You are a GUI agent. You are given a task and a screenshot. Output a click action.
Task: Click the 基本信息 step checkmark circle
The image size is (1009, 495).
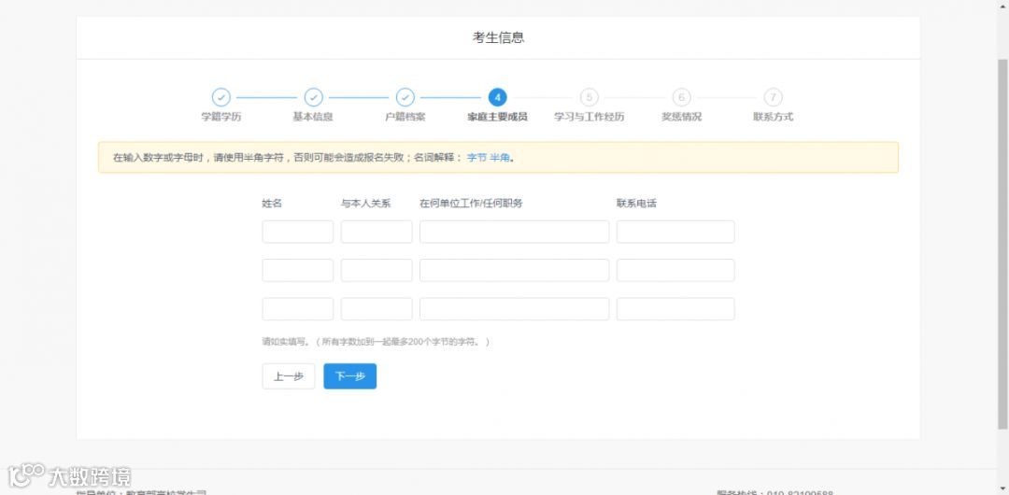coord(313,97)
